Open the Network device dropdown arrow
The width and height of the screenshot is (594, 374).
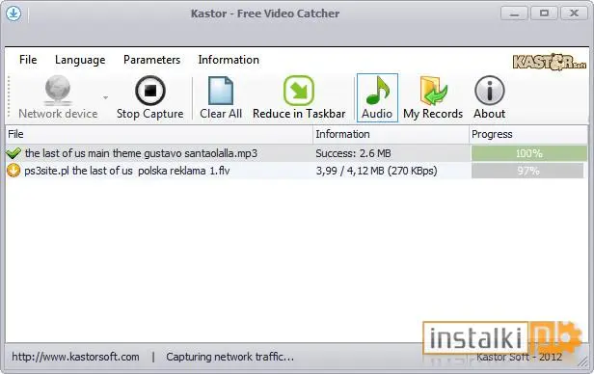[x=106, y=97]
